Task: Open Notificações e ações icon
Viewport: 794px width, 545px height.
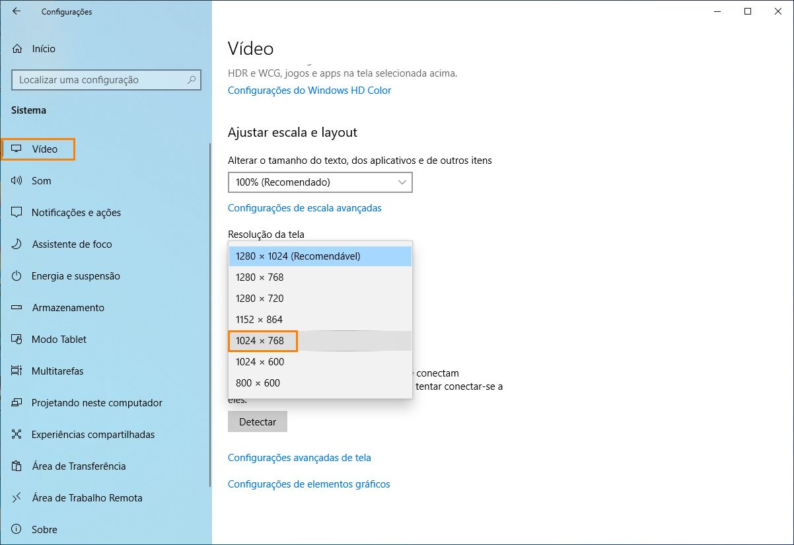Action: (x=17, y=213)
